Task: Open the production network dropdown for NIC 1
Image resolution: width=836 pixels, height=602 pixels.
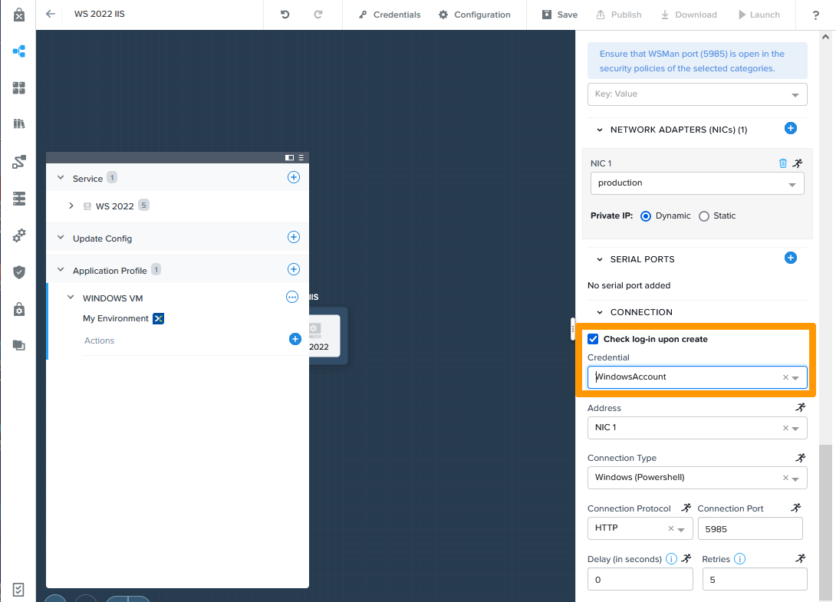Action: click(x=696, y=183)
